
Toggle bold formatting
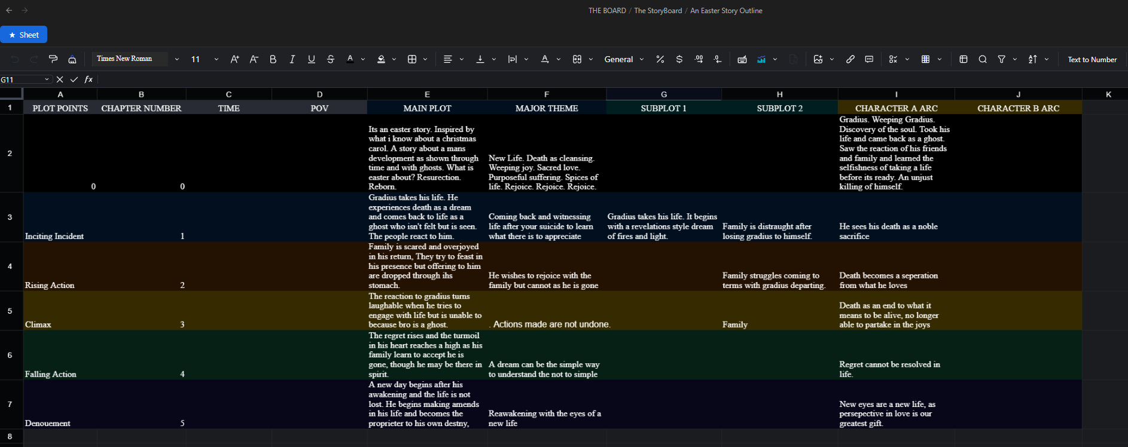click(x=273, y=59)
